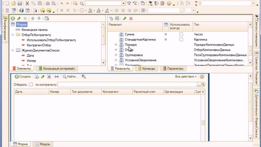Click the New document icon
Screen dimensions: 261x147
coord(7,3)
